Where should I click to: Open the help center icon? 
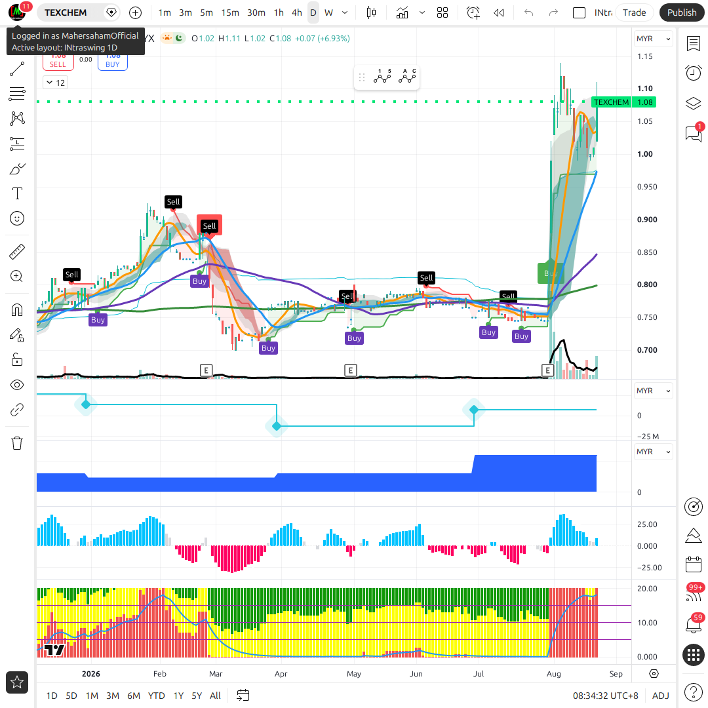[694, 692]
